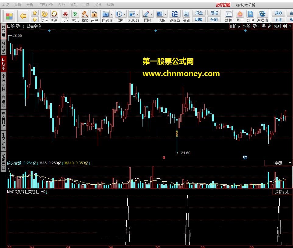The width and height of the screenshot is (293, 248).
Task: Open the 自选股 favorites folder icon
Action: click(x=106, y=14)
